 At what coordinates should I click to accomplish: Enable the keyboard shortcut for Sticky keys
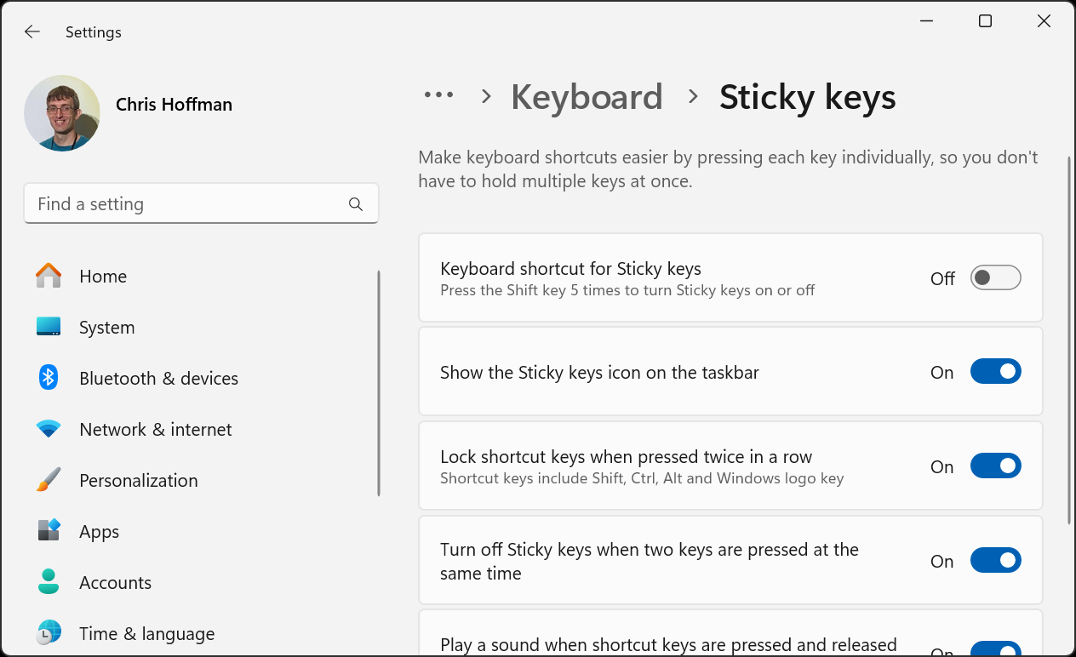pos(995,277)
